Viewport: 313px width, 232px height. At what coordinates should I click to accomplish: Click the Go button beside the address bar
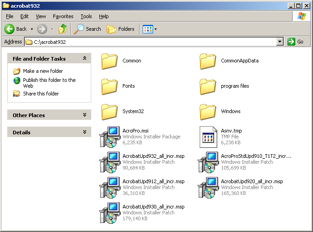click(x=296, y=42)
